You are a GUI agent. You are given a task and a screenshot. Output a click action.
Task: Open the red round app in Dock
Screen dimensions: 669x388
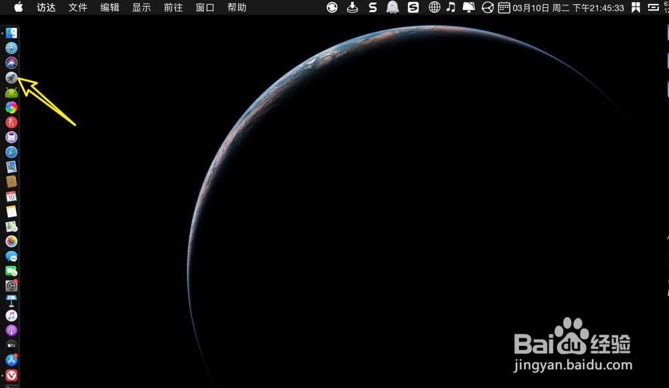[x=11, y=122]
